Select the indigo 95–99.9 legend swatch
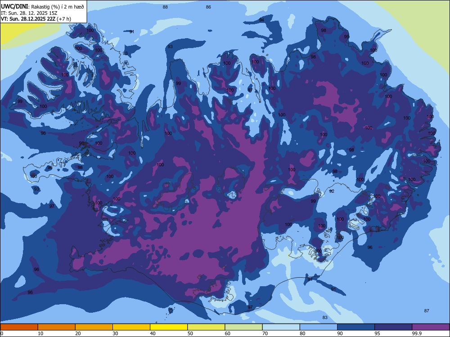The height and width of the screenshot is (337, 450). point(393,327)
